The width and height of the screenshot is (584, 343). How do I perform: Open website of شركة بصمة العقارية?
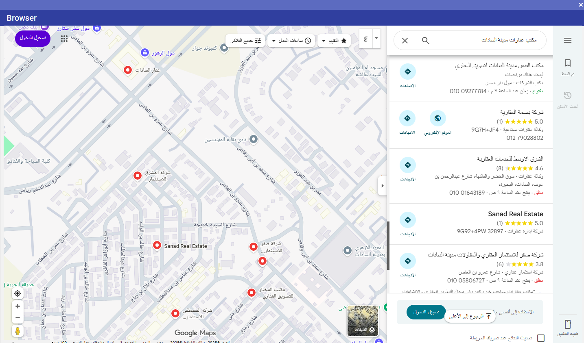point(437,119)
